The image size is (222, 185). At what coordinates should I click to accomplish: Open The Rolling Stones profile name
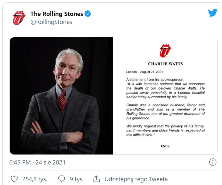[57, 14]
